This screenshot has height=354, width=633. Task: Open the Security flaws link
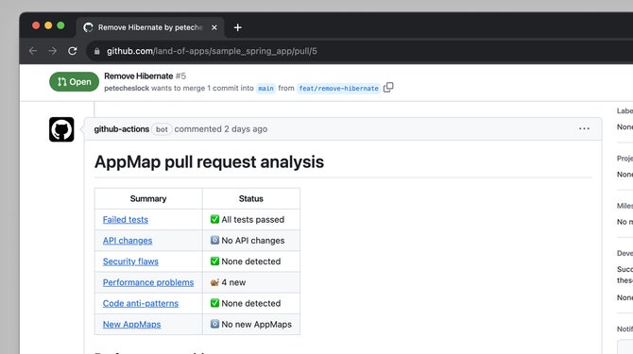tap(130, 261)
